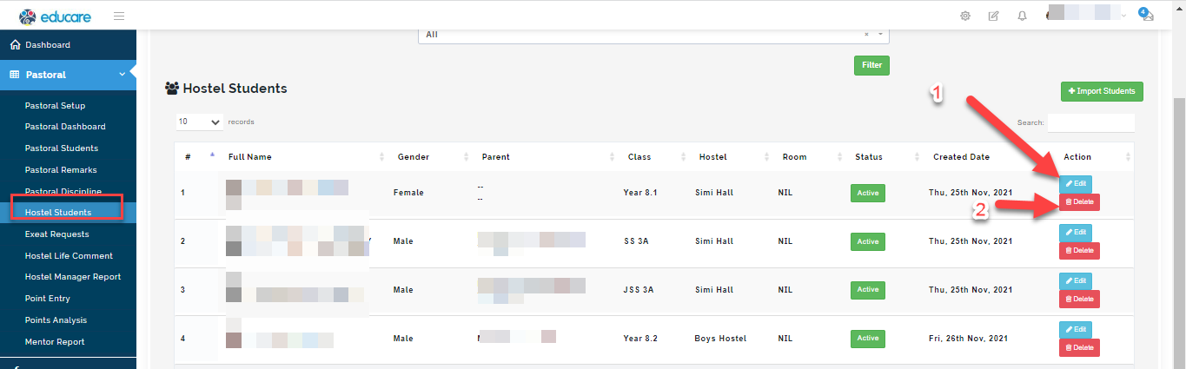Open Exeat Requests page
The image size is (1186, 369).
[56, 234]
